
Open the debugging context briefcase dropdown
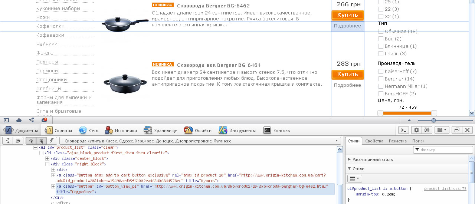(x=442, y=130)
